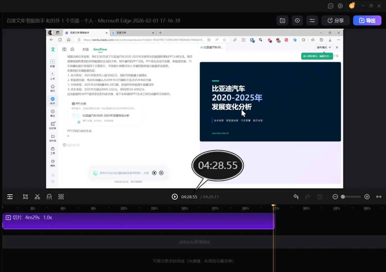This screenshot has width=386, height=272.
Task: Select the scissors split tool
Action: point(37,196)
